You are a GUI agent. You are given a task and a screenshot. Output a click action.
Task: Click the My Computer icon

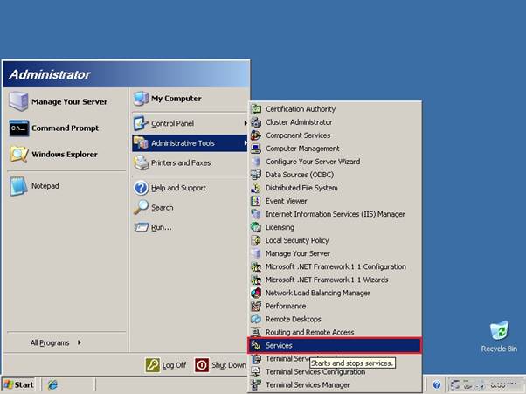(142, 98)
